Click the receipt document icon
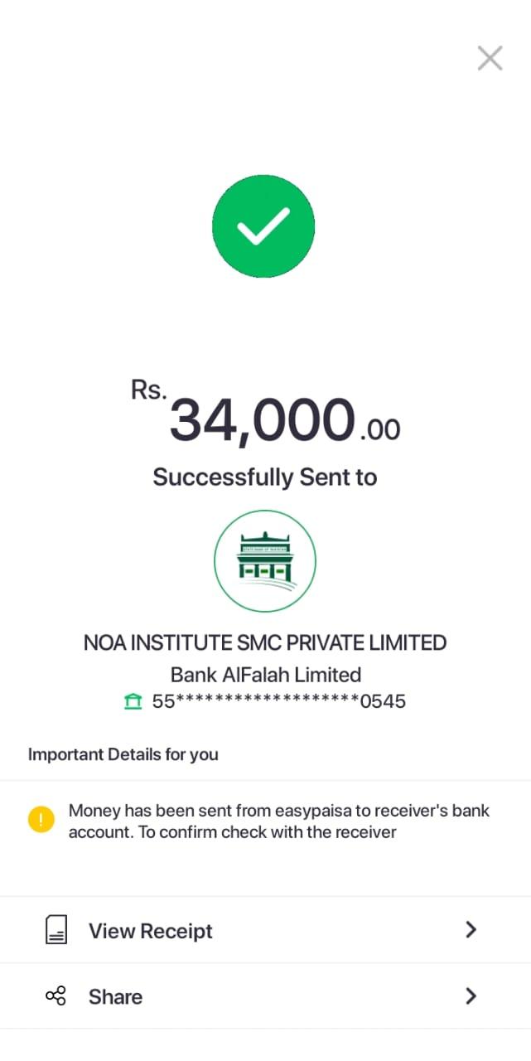Viewport: 531px width, 1061px height. pyautogui.click(x=56, y=930)
